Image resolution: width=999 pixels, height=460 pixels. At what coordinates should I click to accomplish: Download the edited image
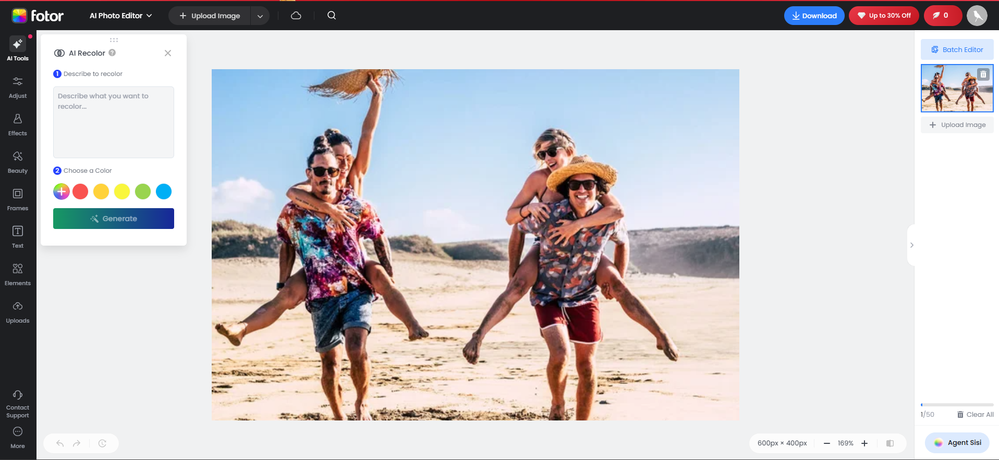[814, 16]
